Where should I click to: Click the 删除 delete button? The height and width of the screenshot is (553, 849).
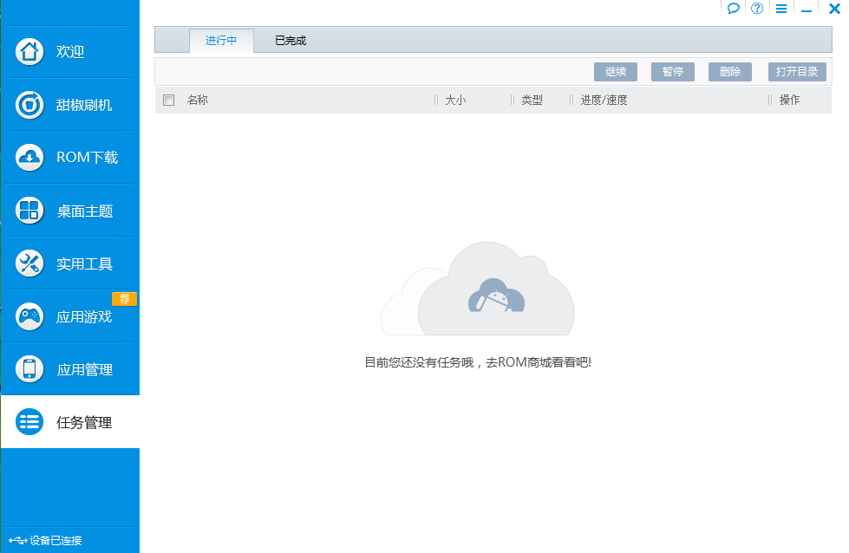[x=729, y=72]
